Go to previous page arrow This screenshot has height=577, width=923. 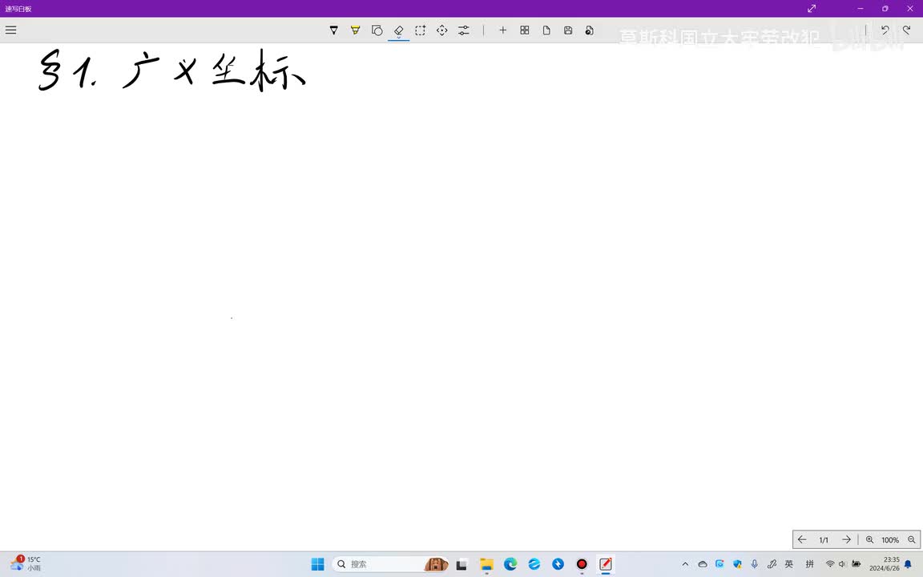tap(802, 539)
